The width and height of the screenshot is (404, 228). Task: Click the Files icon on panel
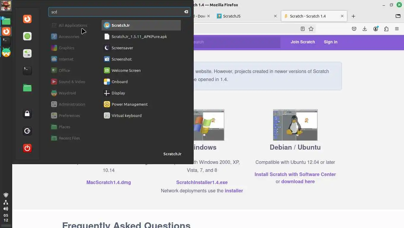6,21
